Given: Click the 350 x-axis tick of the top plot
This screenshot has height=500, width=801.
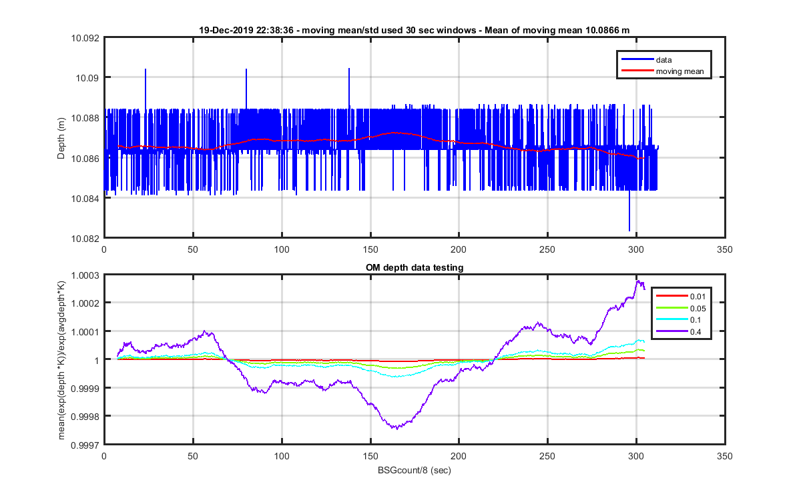Looking at the screenshot, I should [725, 249].
